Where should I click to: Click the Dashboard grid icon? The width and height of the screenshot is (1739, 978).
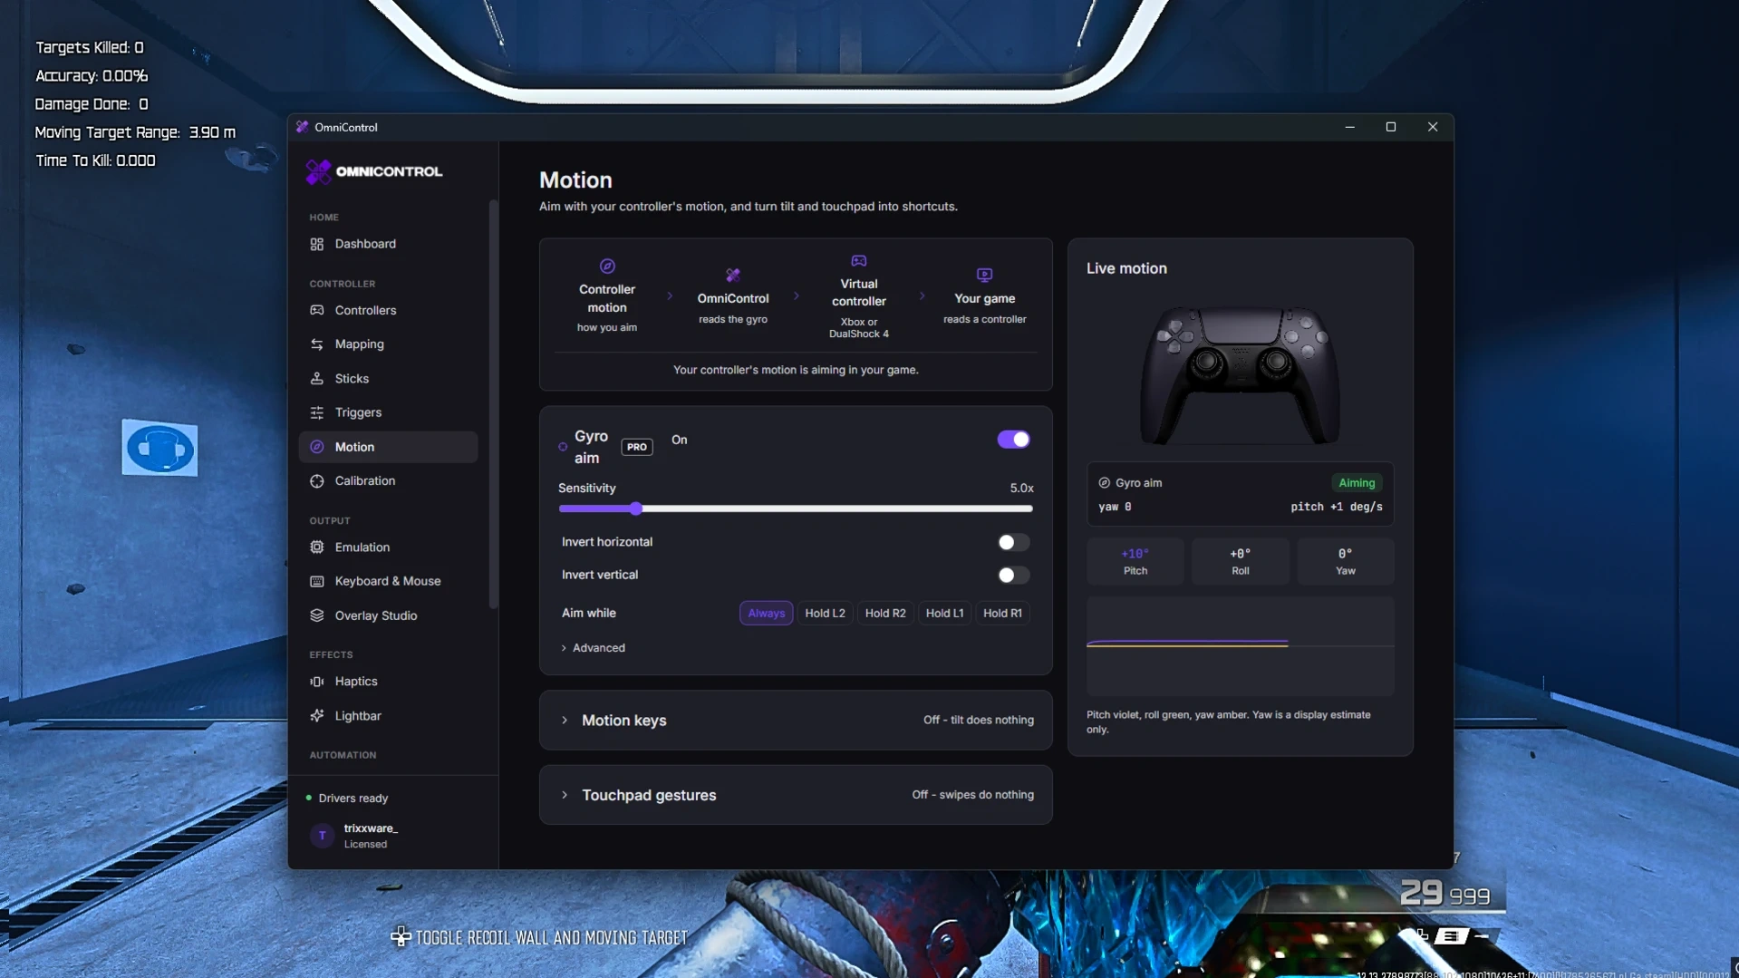click(x=316, y=244)
